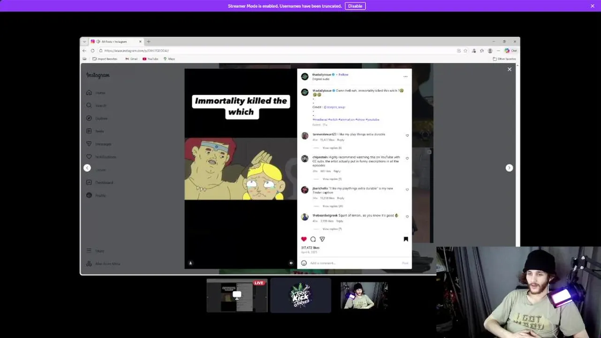
Task: Open the post's three-dot options menu
Action: 405,76
